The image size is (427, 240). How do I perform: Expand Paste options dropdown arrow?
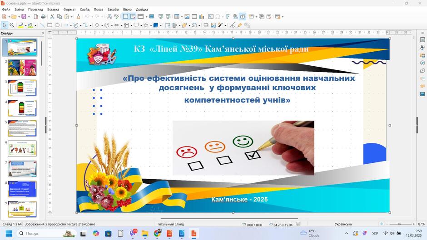click(x=72, y=17)
